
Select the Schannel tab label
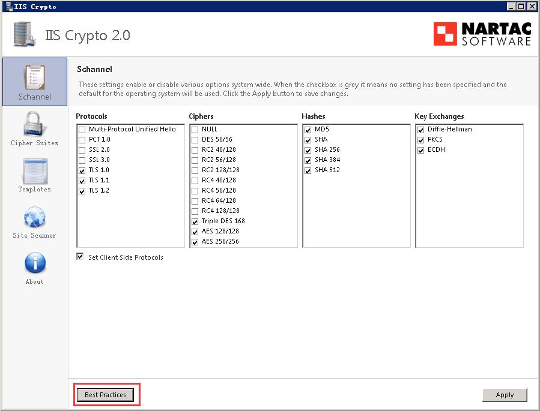click(35, 97)
